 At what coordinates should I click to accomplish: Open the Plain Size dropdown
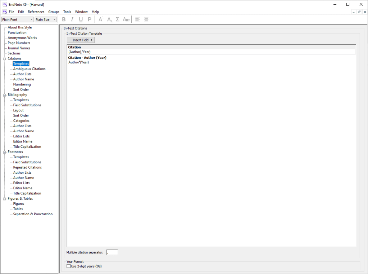click(46, 19)
